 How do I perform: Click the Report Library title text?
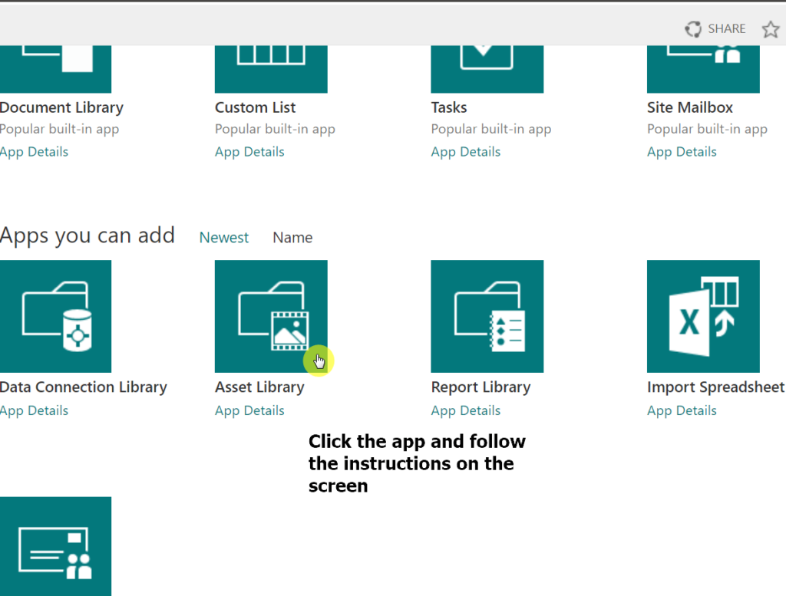click(x=481, y=387)
